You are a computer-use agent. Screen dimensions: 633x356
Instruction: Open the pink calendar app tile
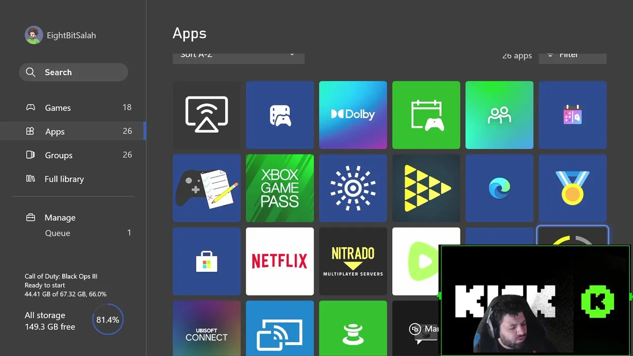pyautogui.click(x=573, y=115)
